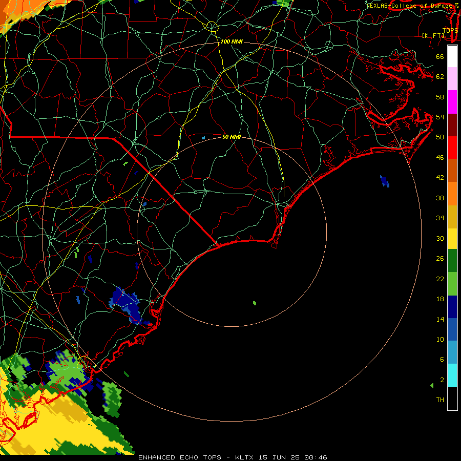Click the legend value "18"

440,299
